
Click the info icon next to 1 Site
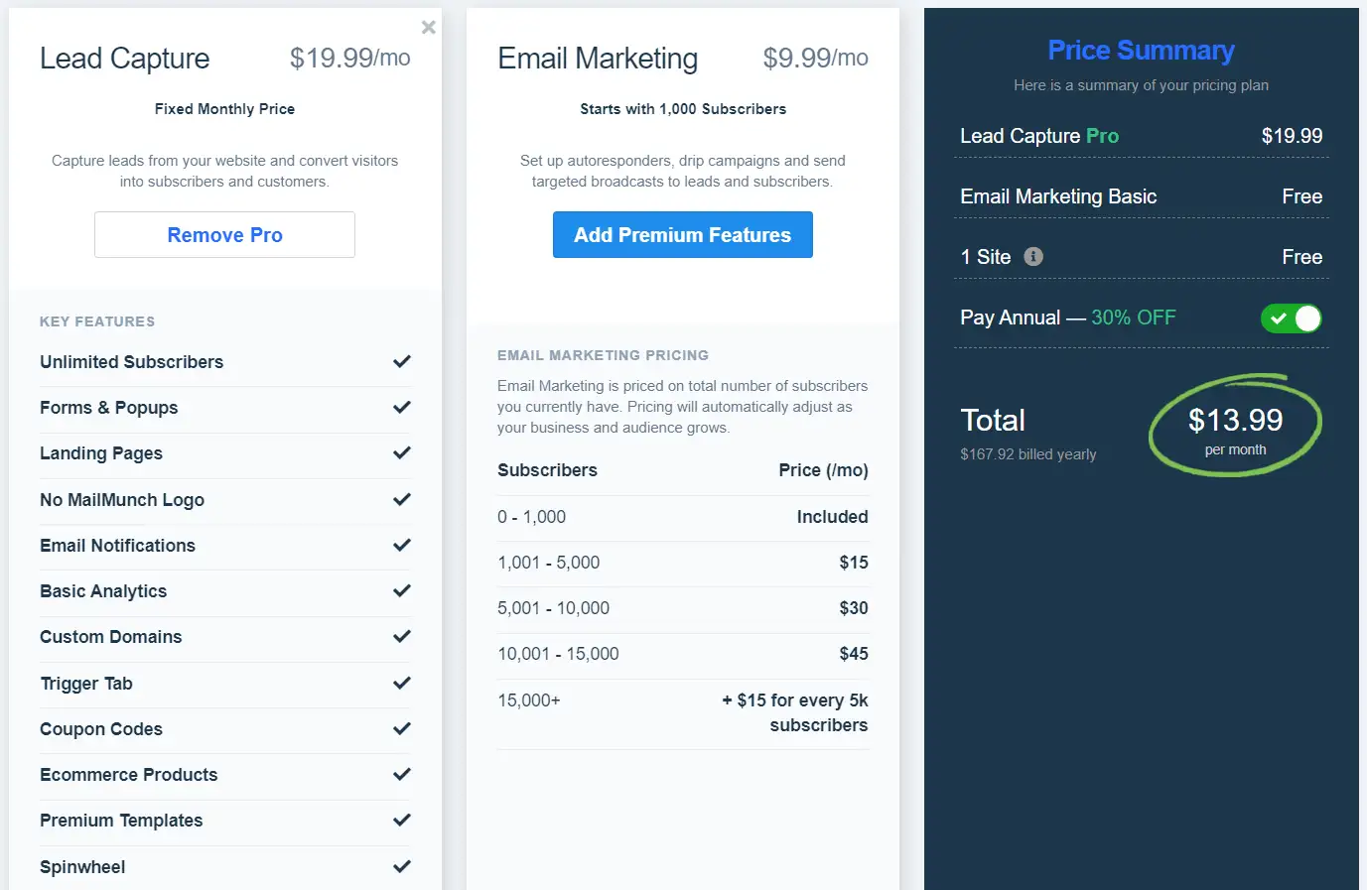click(x=1033, y=257)
